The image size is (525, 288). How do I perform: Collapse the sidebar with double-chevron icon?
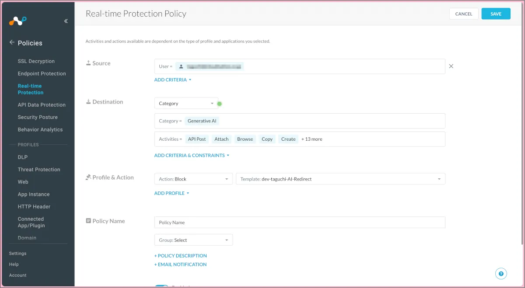66,21
